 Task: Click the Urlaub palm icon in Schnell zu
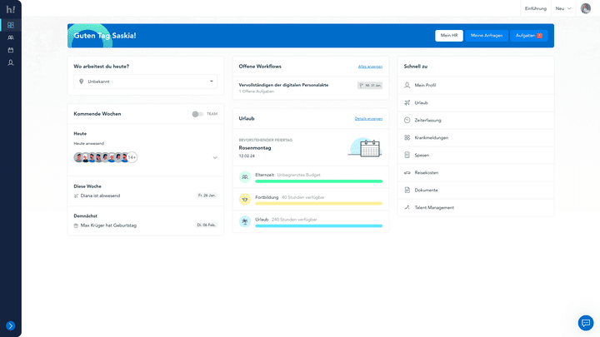407,102
